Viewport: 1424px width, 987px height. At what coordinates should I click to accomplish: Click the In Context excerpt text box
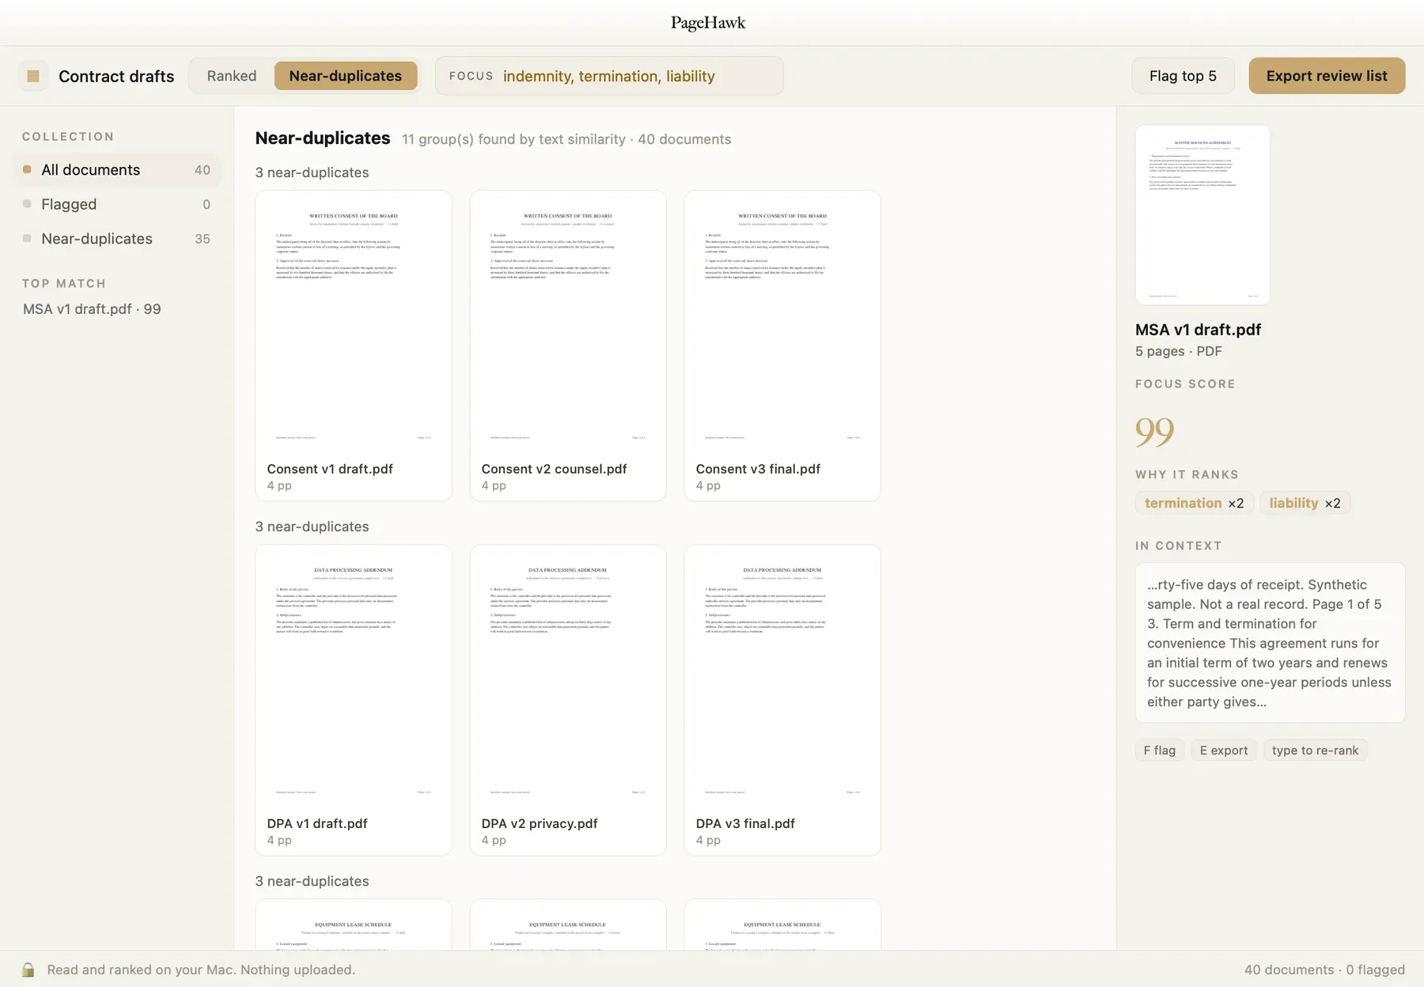coord(1270,643)
